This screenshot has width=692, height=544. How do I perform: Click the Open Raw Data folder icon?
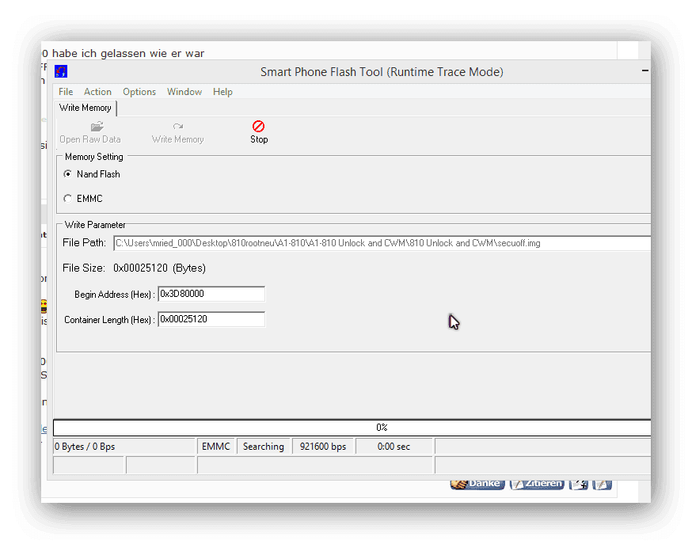point(97,127)
